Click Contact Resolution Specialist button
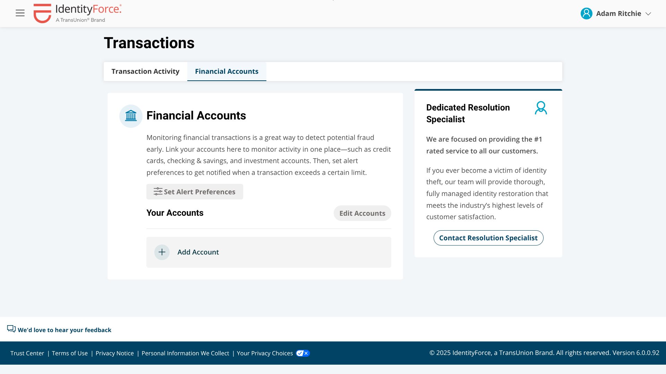Image resolution: width=666 pixels, height=374 pixels. [488, 238]
